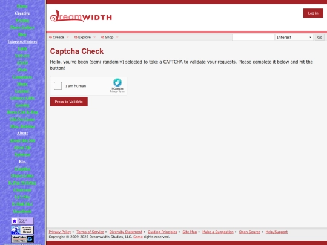This screenshot has height=245, width=327.
Task: Click the Press to Validate button
Action: click(69, 102)
